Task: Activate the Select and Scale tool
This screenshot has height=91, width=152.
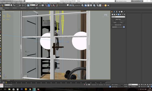Action: (x=28, y=5)
